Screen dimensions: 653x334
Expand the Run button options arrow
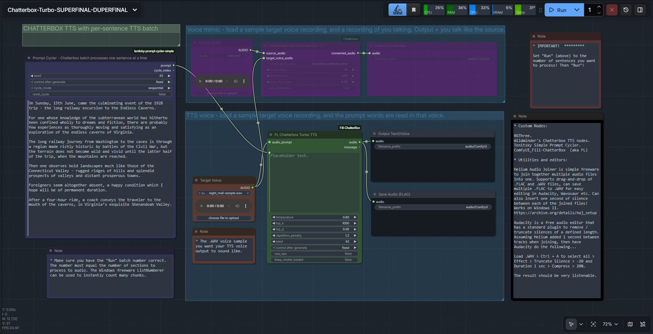click(577, 10)
